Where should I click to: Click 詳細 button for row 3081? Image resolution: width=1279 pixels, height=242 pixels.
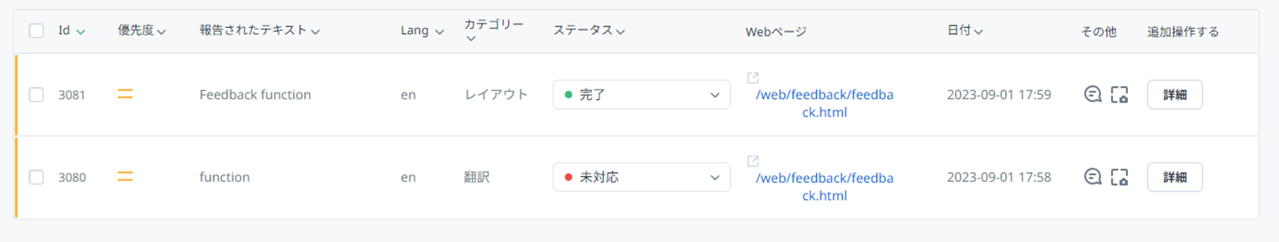tap(1175, 95)
